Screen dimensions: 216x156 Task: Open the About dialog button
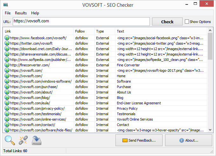pos(189,140)
